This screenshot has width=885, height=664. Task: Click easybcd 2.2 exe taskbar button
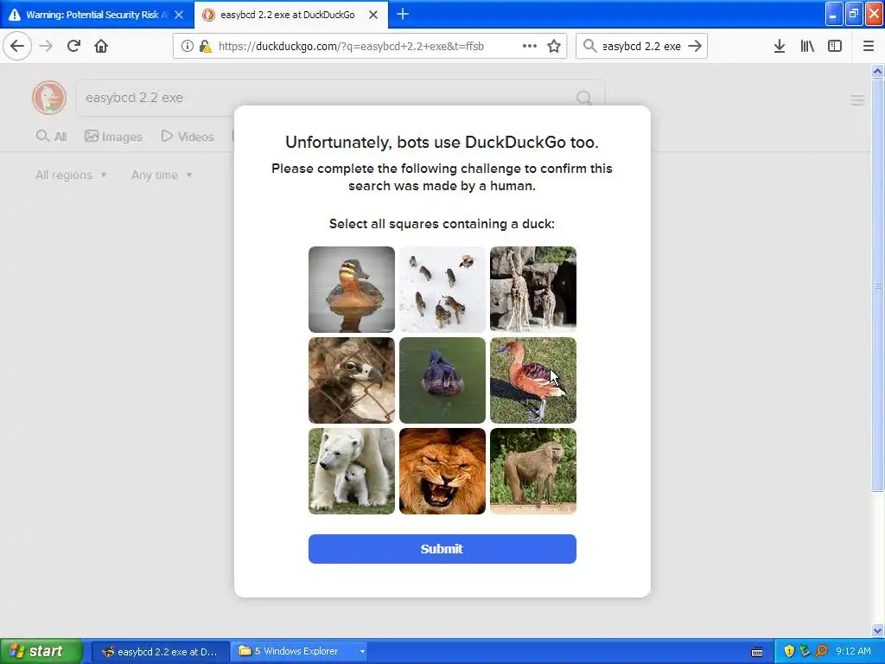pyautogui.click(x=161, y=652)
